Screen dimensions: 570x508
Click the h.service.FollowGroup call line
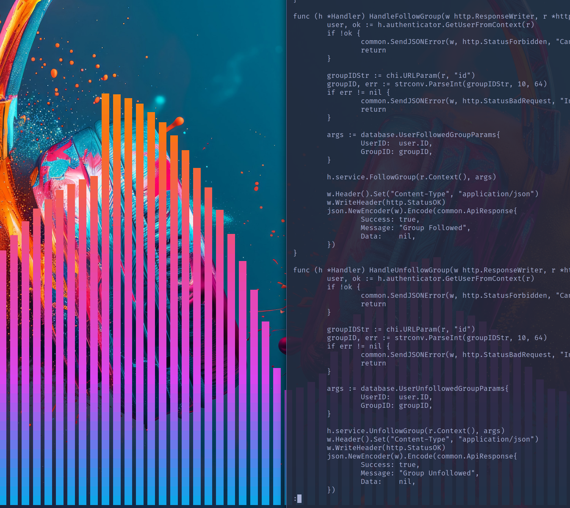(x=411, y=177)
